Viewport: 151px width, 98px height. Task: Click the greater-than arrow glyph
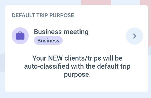135,36
